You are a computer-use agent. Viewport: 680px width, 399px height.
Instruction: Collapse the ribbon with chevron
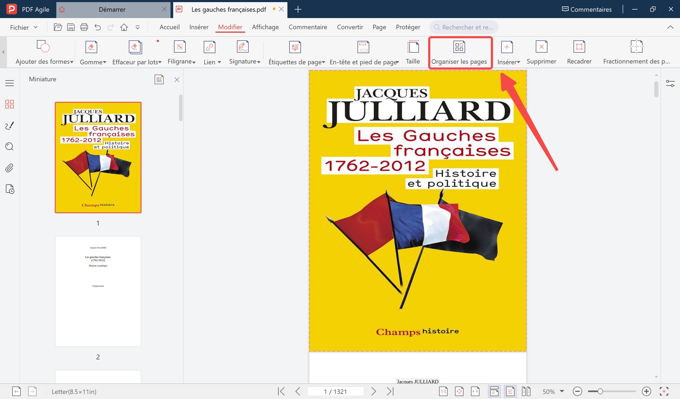point(670,27)
